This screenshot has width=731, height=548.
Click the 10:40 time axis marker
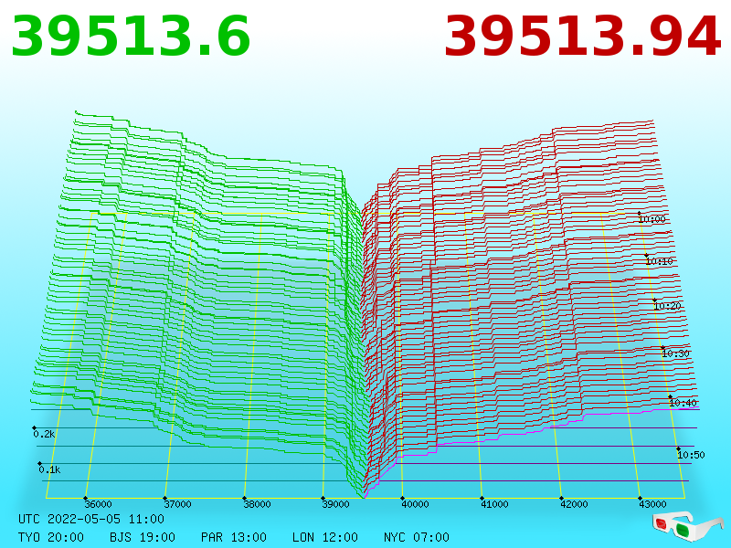point(683,403)
